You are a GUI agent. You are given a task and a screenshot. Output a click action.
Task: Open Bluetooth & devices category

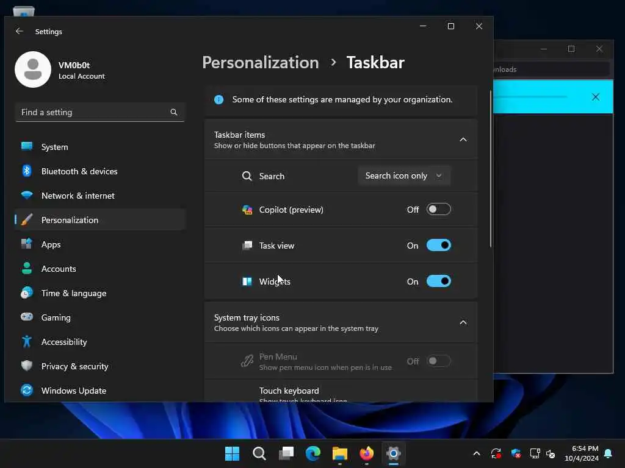(100, 171)
